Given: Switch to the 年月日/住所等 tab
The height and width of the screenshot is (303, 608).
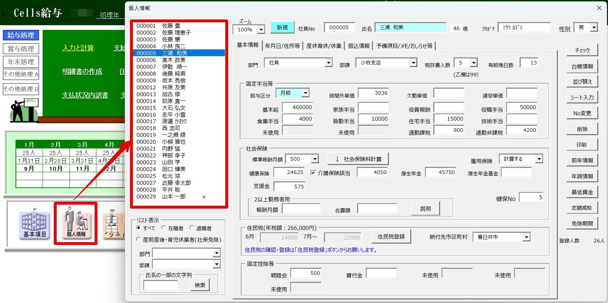Looking at the screenshot, I should 282,46.
